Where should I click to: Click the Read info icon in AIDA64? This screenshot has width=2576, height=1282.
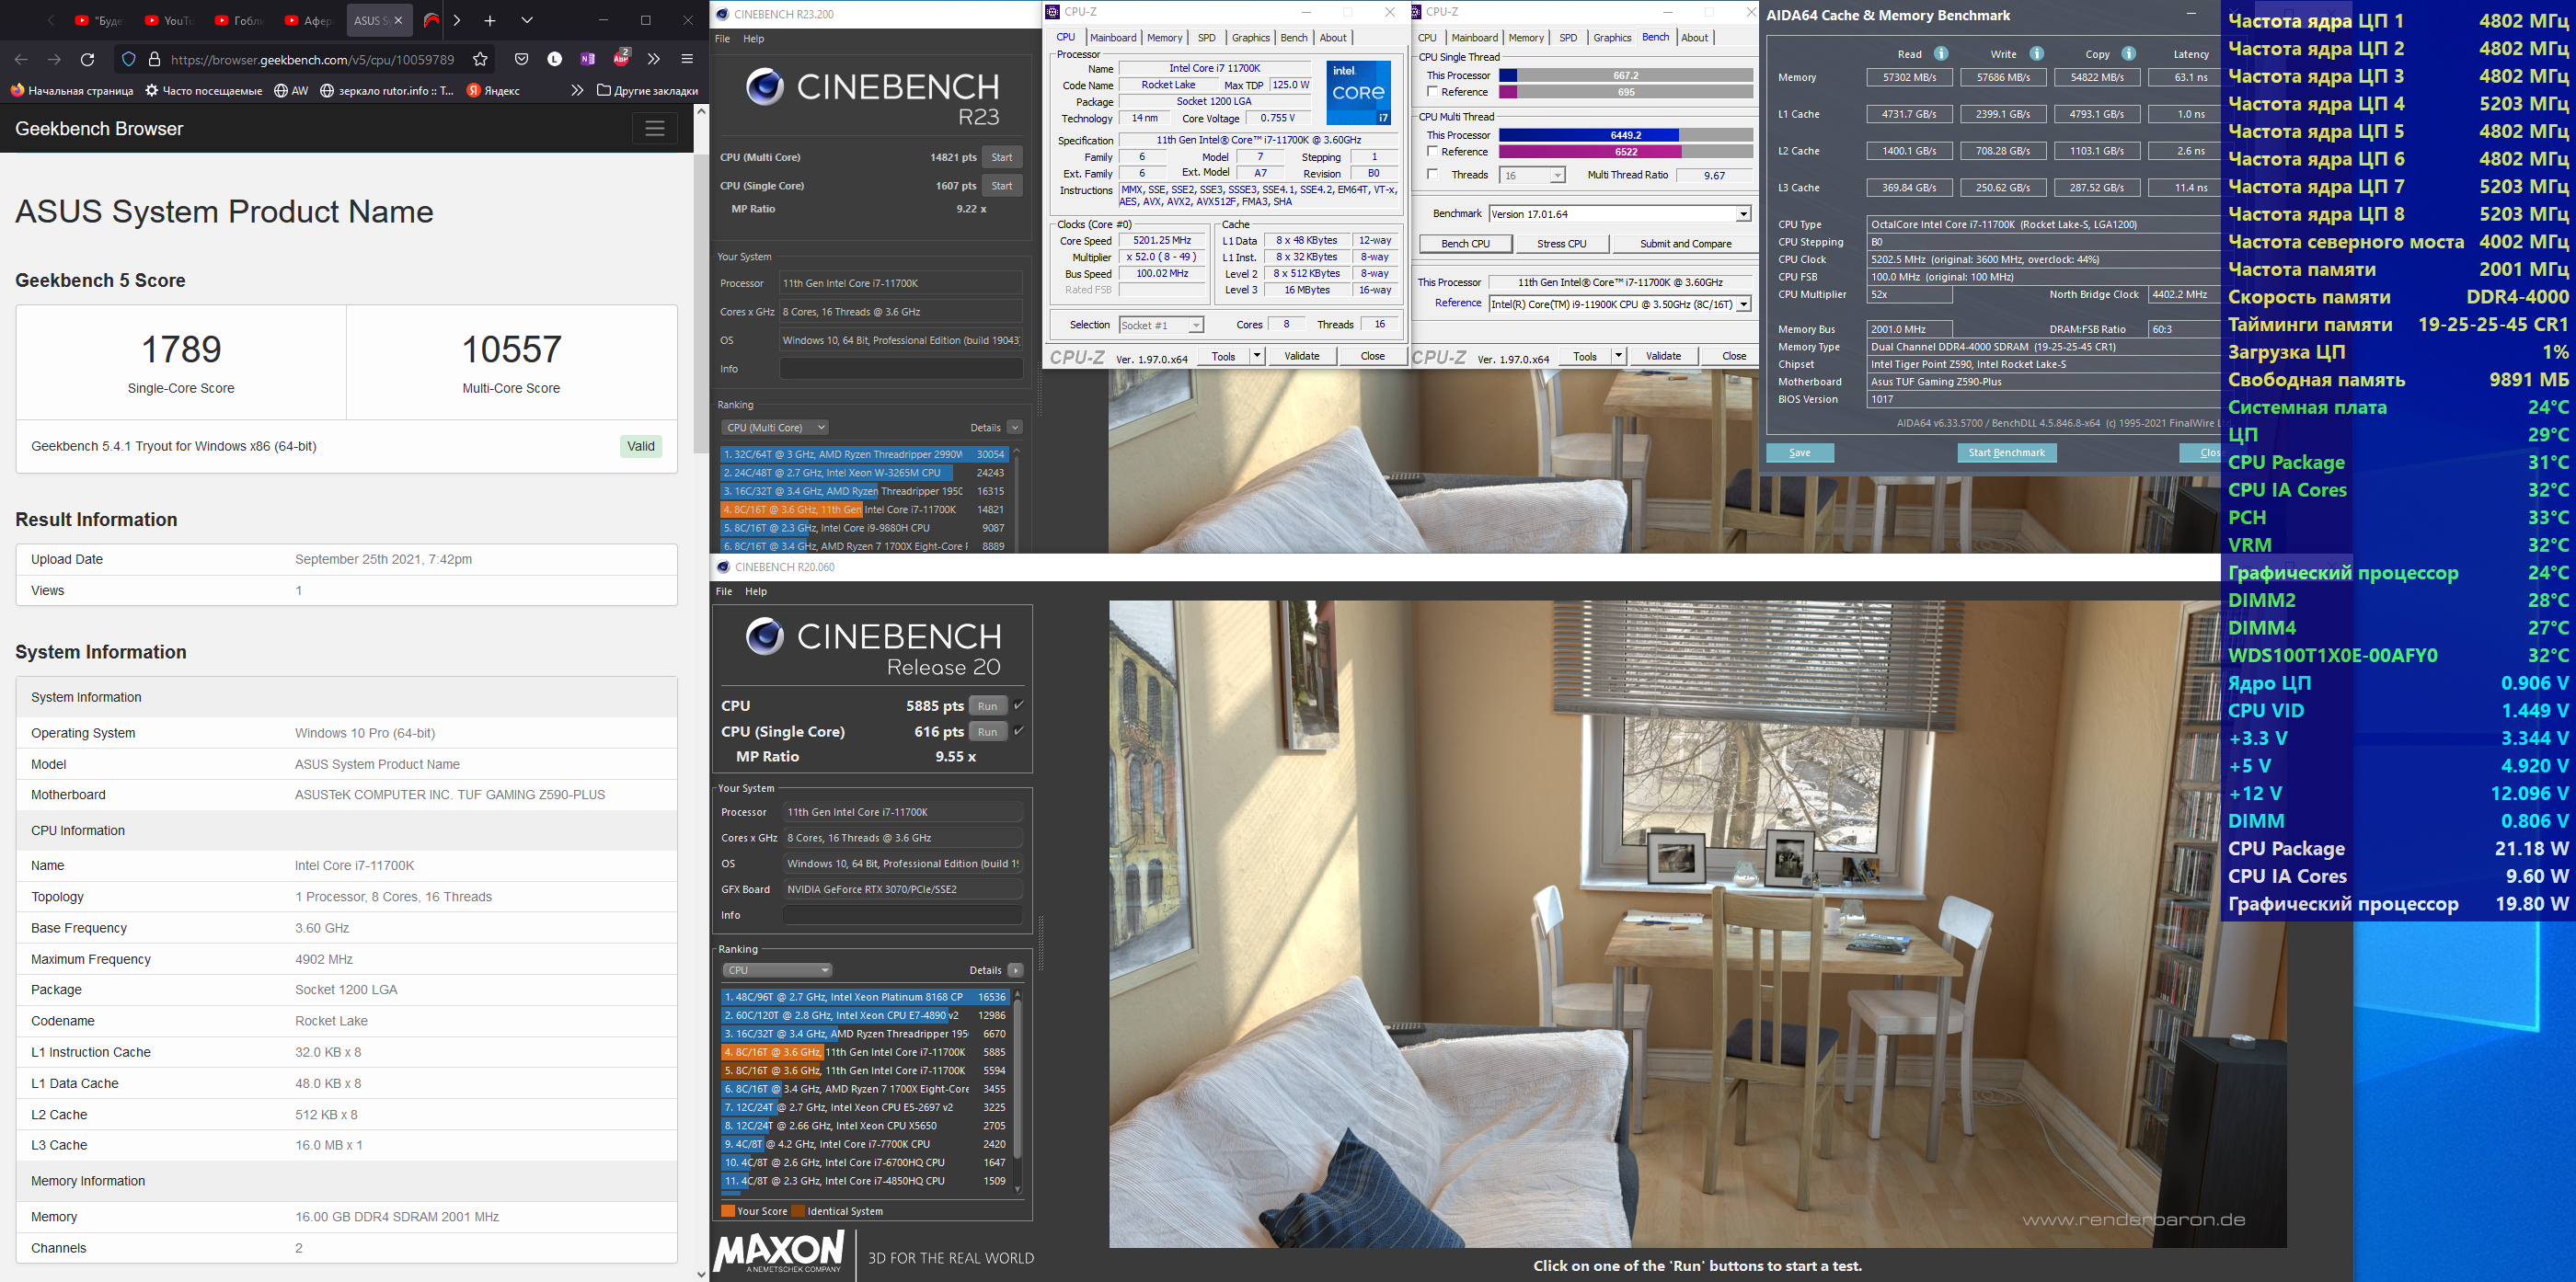[x=1941, y=54]
